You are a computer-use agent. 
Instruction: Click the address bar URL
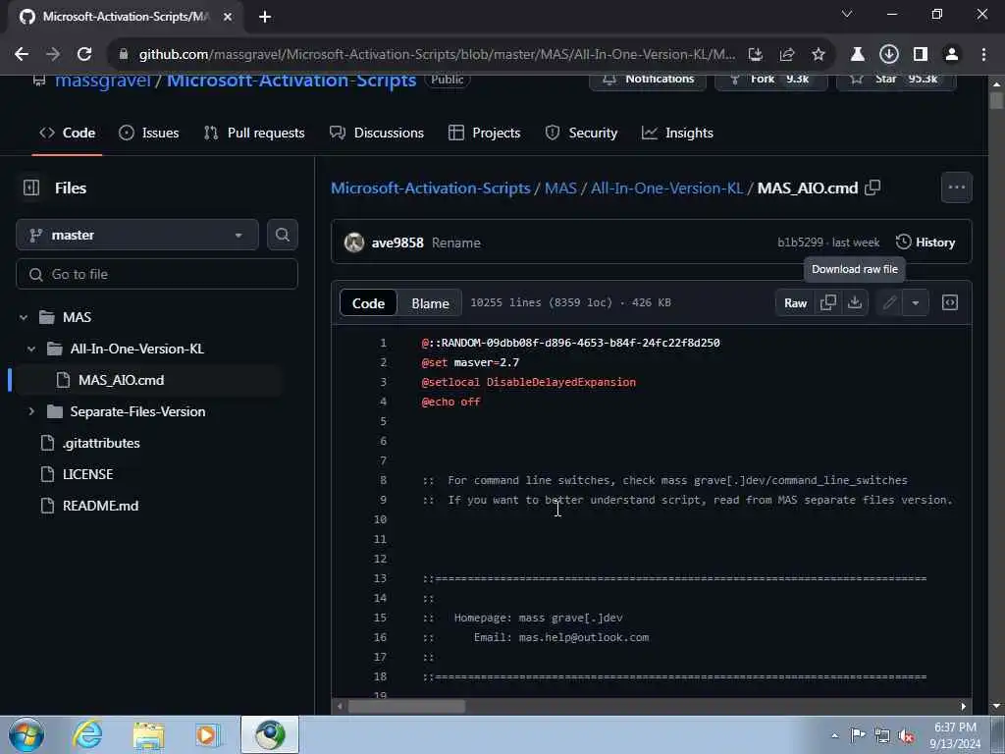tap(437, 54)
